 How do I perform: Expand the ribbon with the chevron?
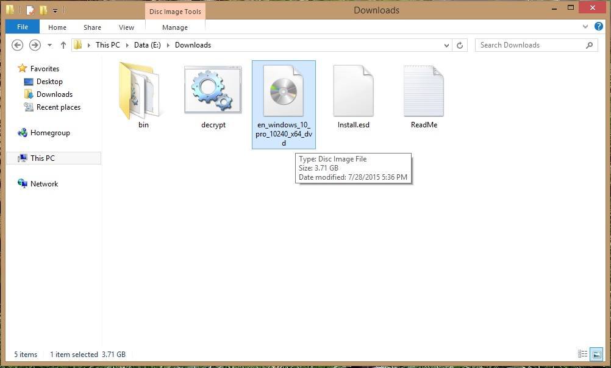click(x=585, y=26)
